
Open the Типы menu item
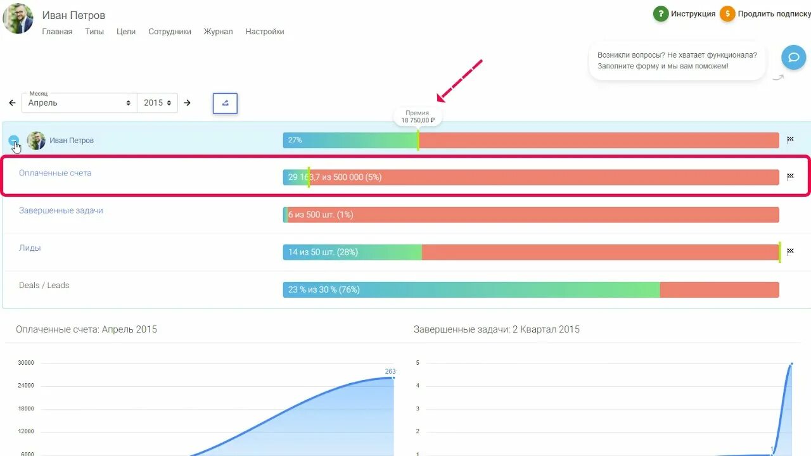coord(94,32)
